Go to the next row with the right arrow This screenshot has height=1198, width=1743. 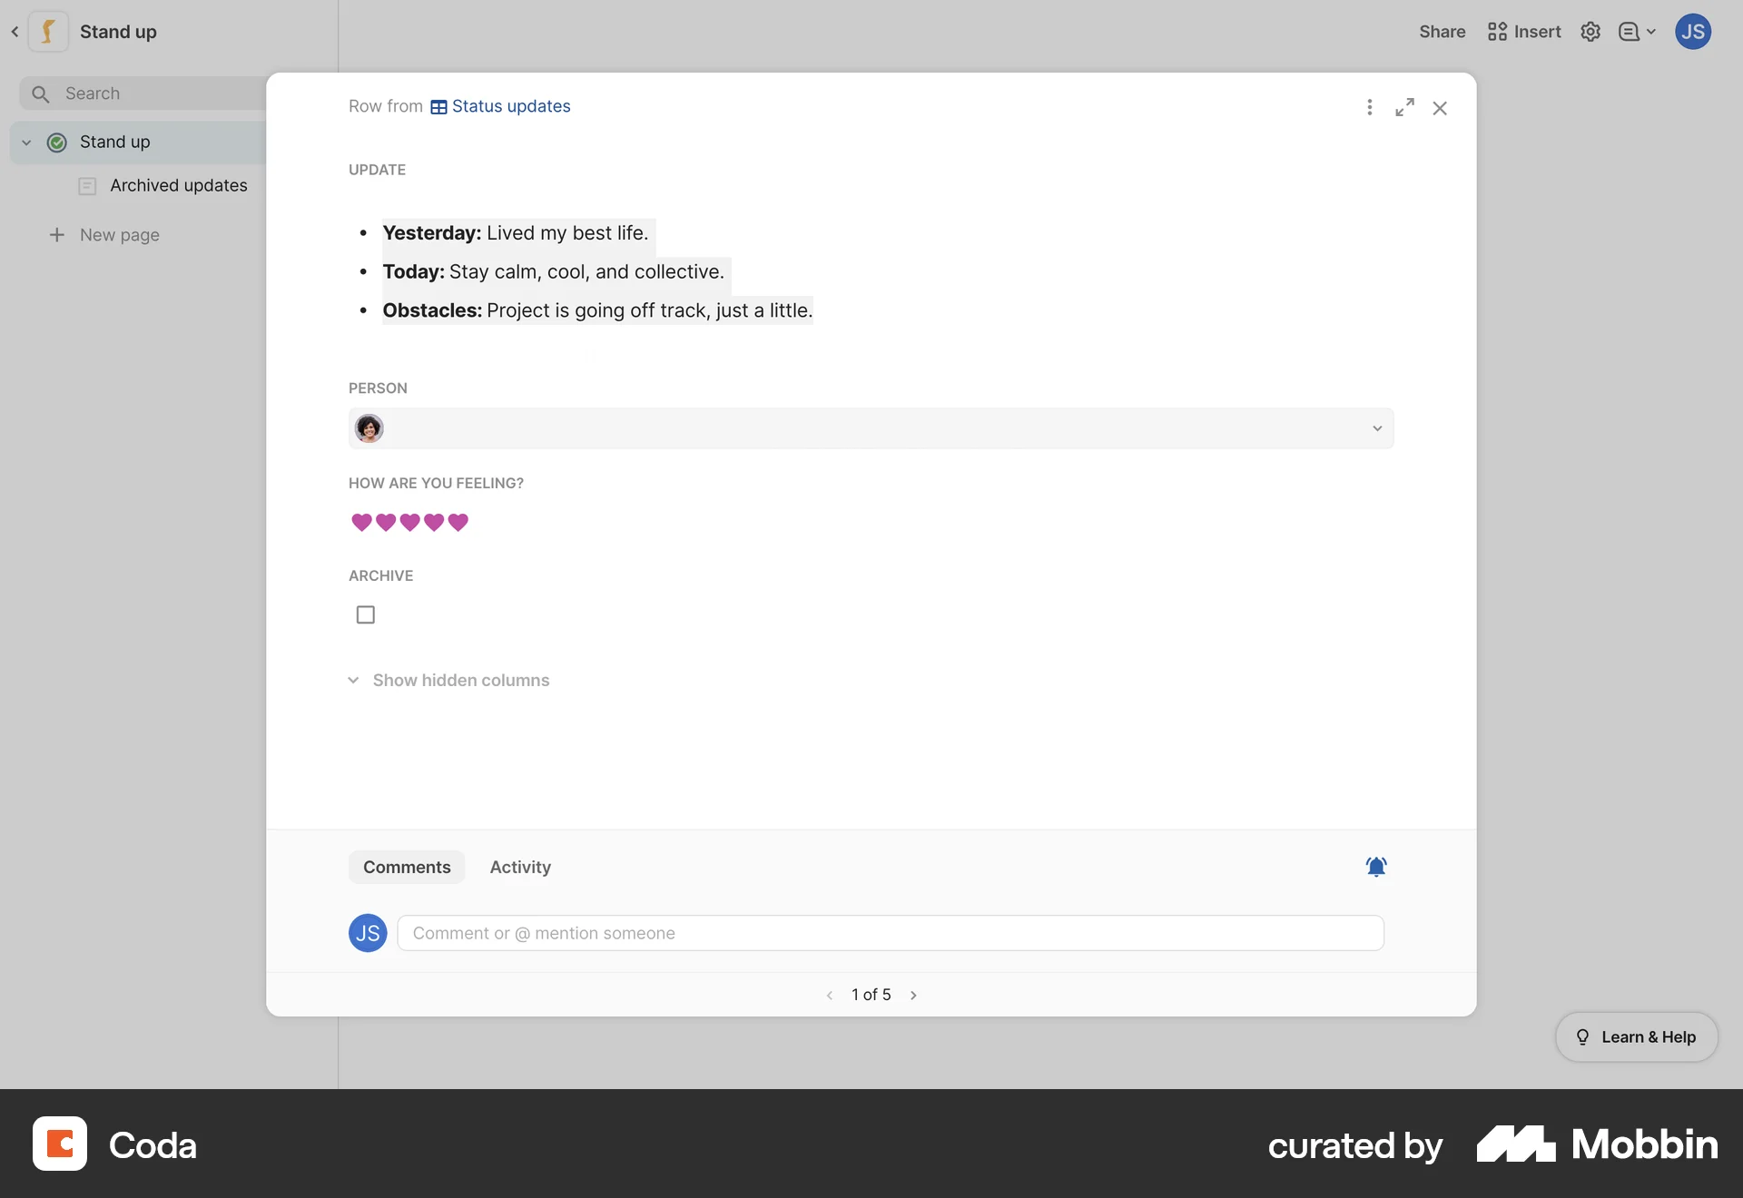(913, 994)
